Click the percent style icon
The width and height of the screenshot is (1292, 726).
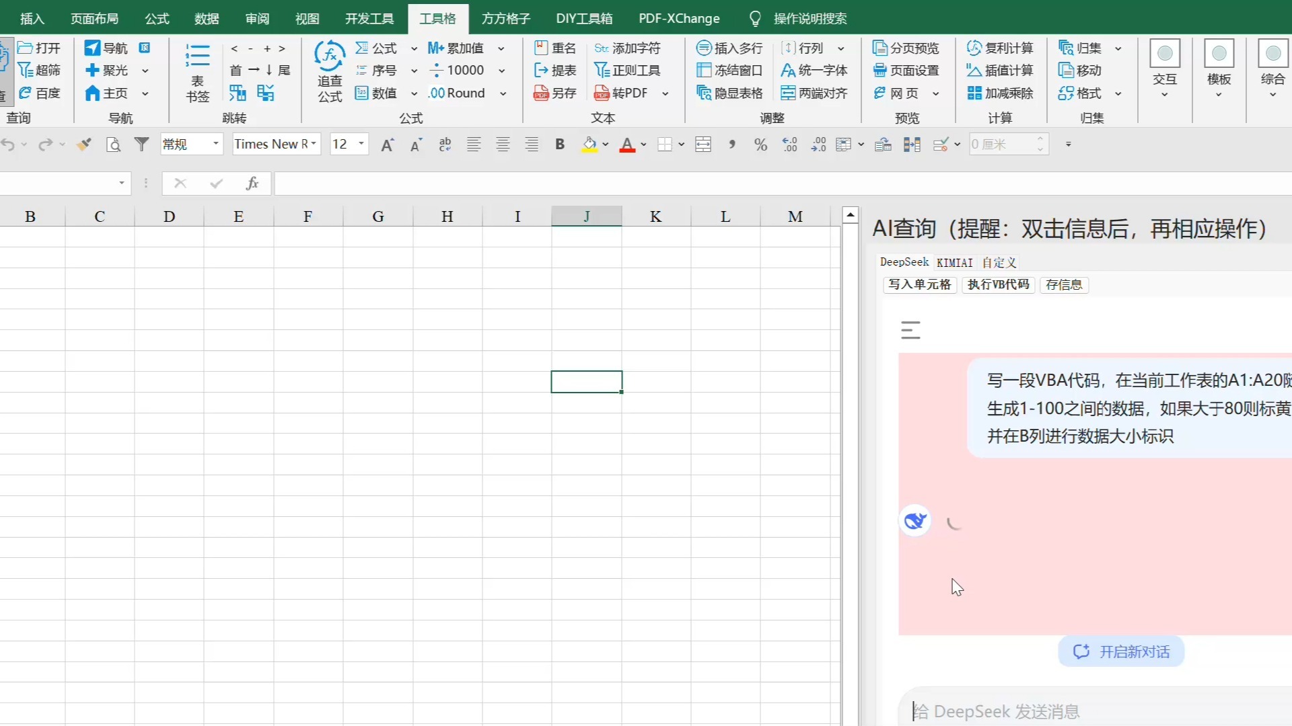pos(760,145)
